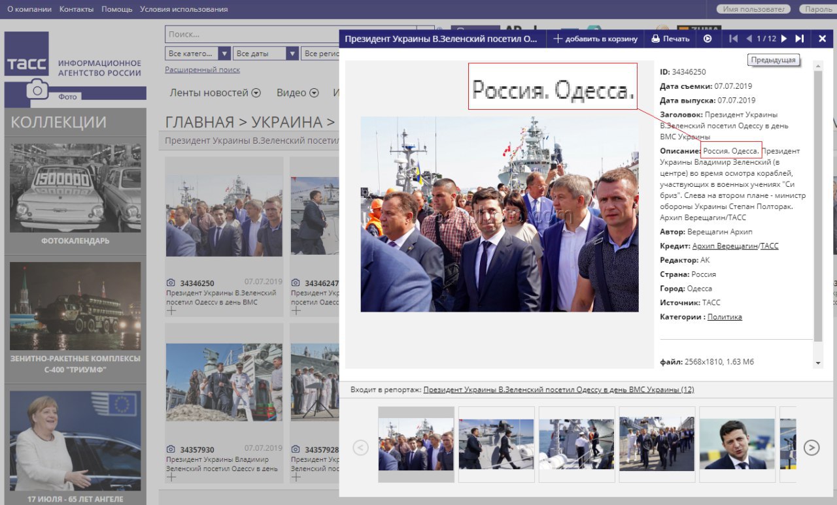Select the third filmstrip thumbnail
This screenshot has height=505, width=837.
577,444
